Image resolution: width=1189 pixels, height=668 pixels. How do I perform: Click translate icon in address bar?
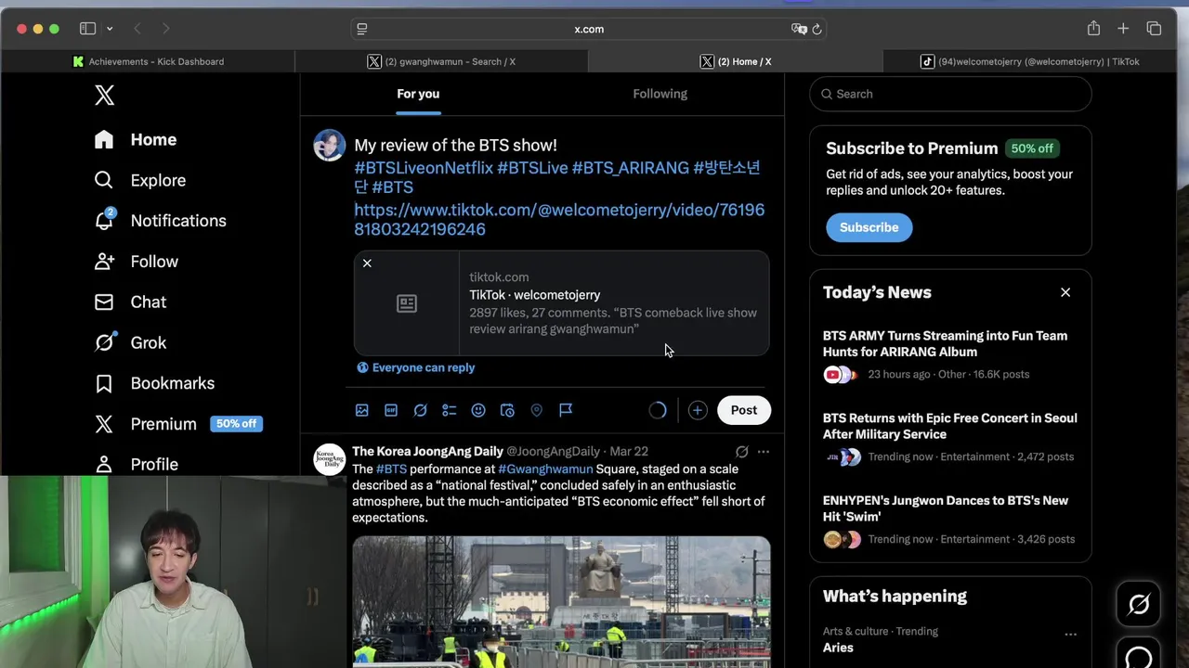pos(799,29)
